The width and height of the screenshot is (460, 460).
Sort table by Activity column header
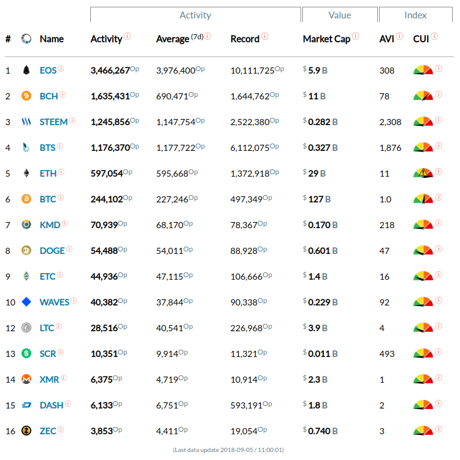pos(106,39)
